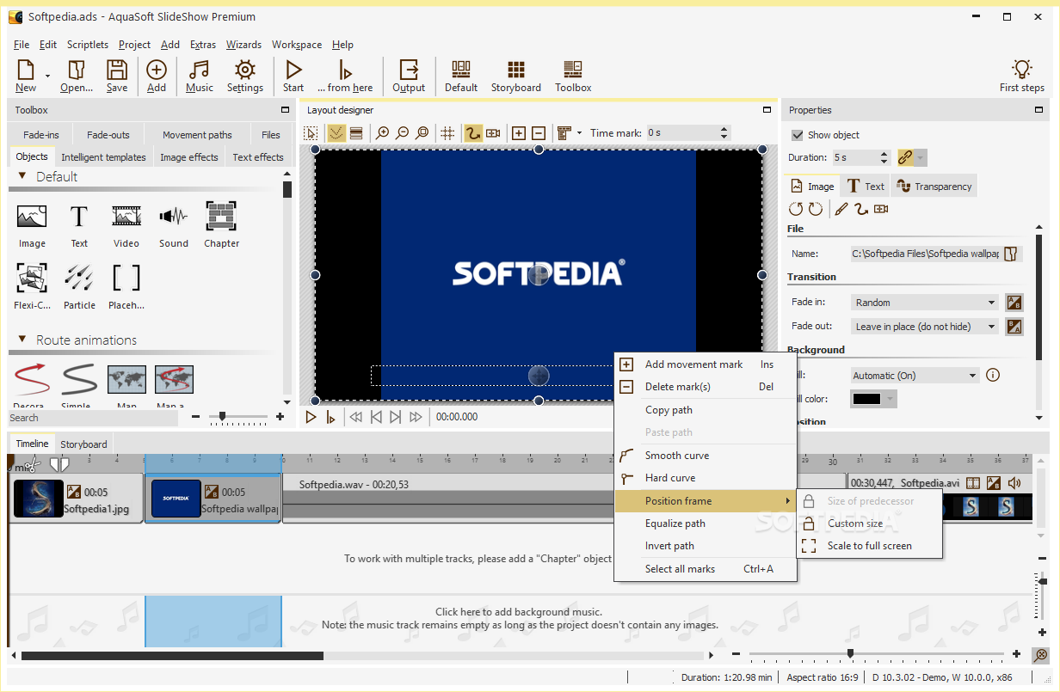1060x692 pixels.
Task: Open the Transparency properties tab
Action: pyautogui.click(x=934, y=187)
